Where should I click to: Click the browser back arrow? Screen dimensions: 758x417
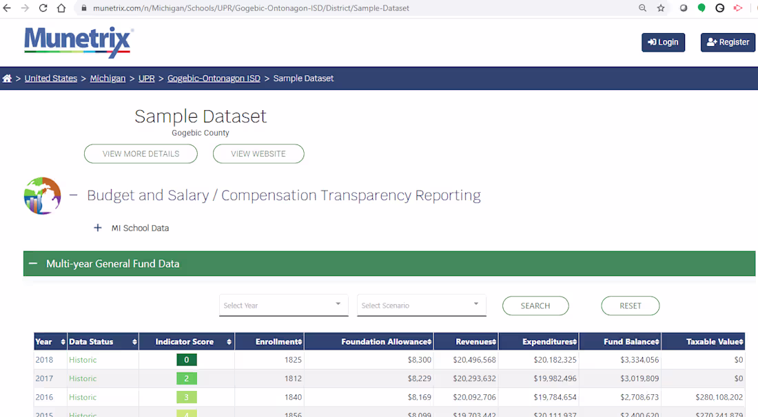click(x=7, y=8)
